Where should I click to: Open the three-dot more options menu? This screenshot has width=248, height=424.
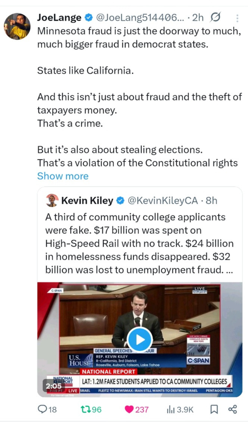[x=237, y=18]
